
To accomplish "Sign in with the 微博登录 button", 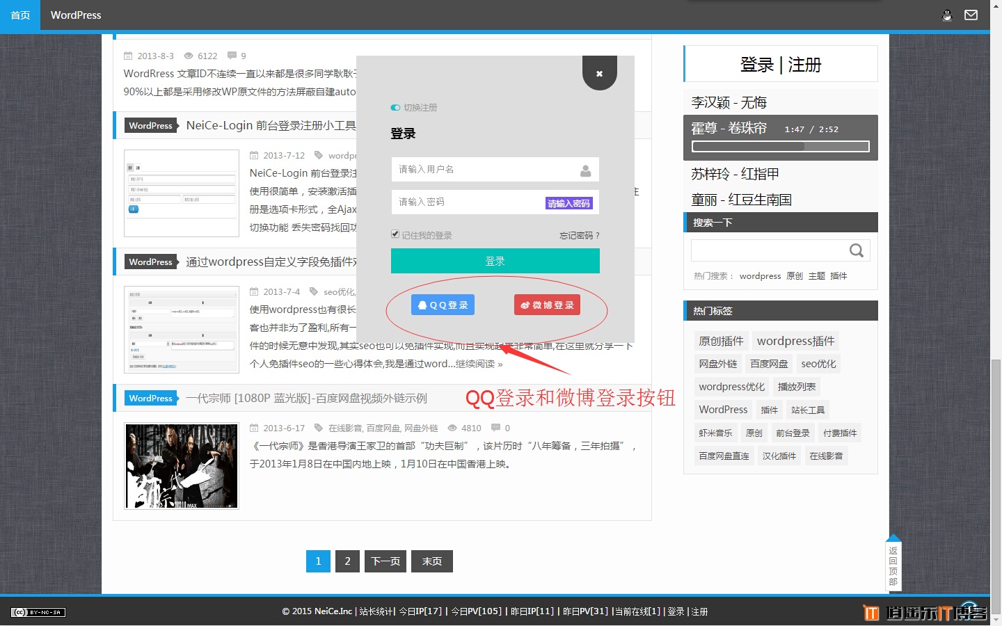I will tap(547, 305).
